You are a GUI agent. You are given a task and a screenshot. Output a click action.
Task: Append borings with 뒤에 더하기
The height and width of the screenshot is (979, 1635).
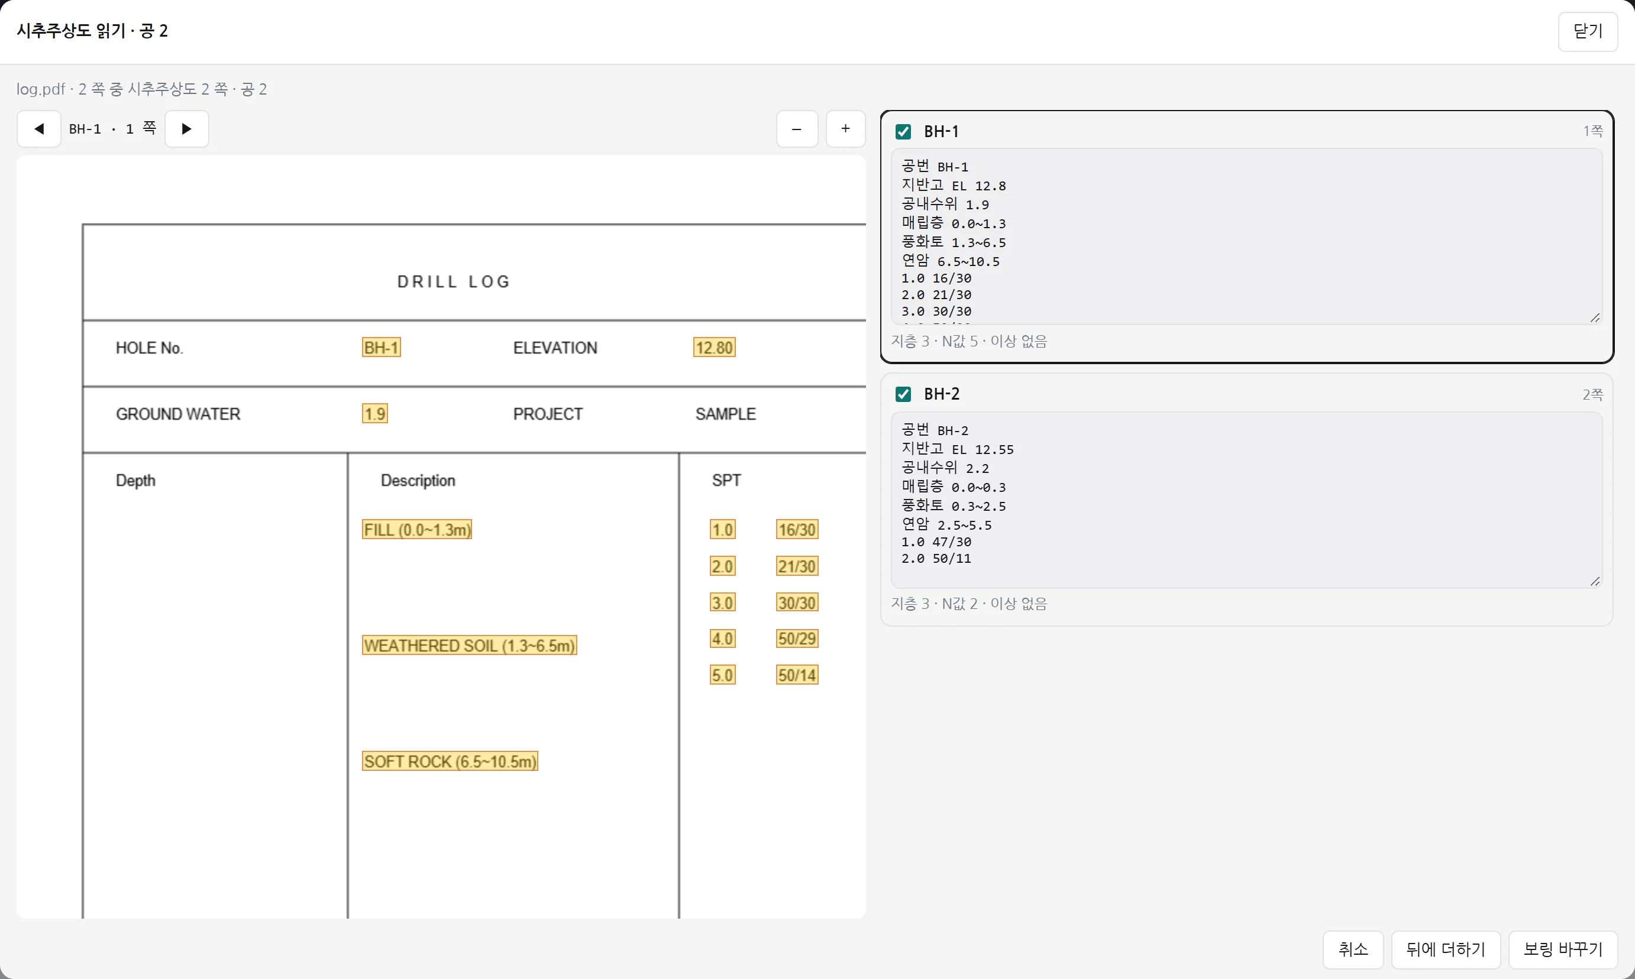1446,949
